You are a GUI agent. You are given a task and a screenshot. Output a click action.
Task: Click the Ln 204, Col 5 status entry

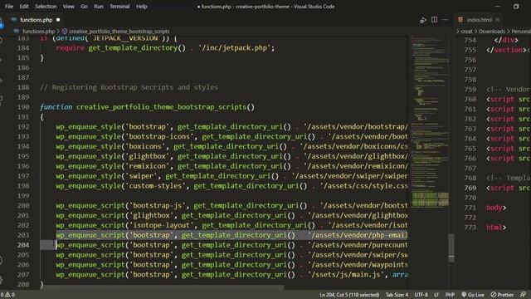click(x=349, y=295)
